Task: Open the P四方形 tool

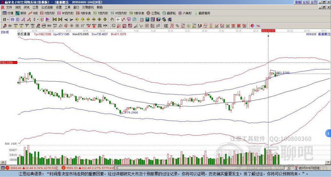Action: click(x=48, y=13)
